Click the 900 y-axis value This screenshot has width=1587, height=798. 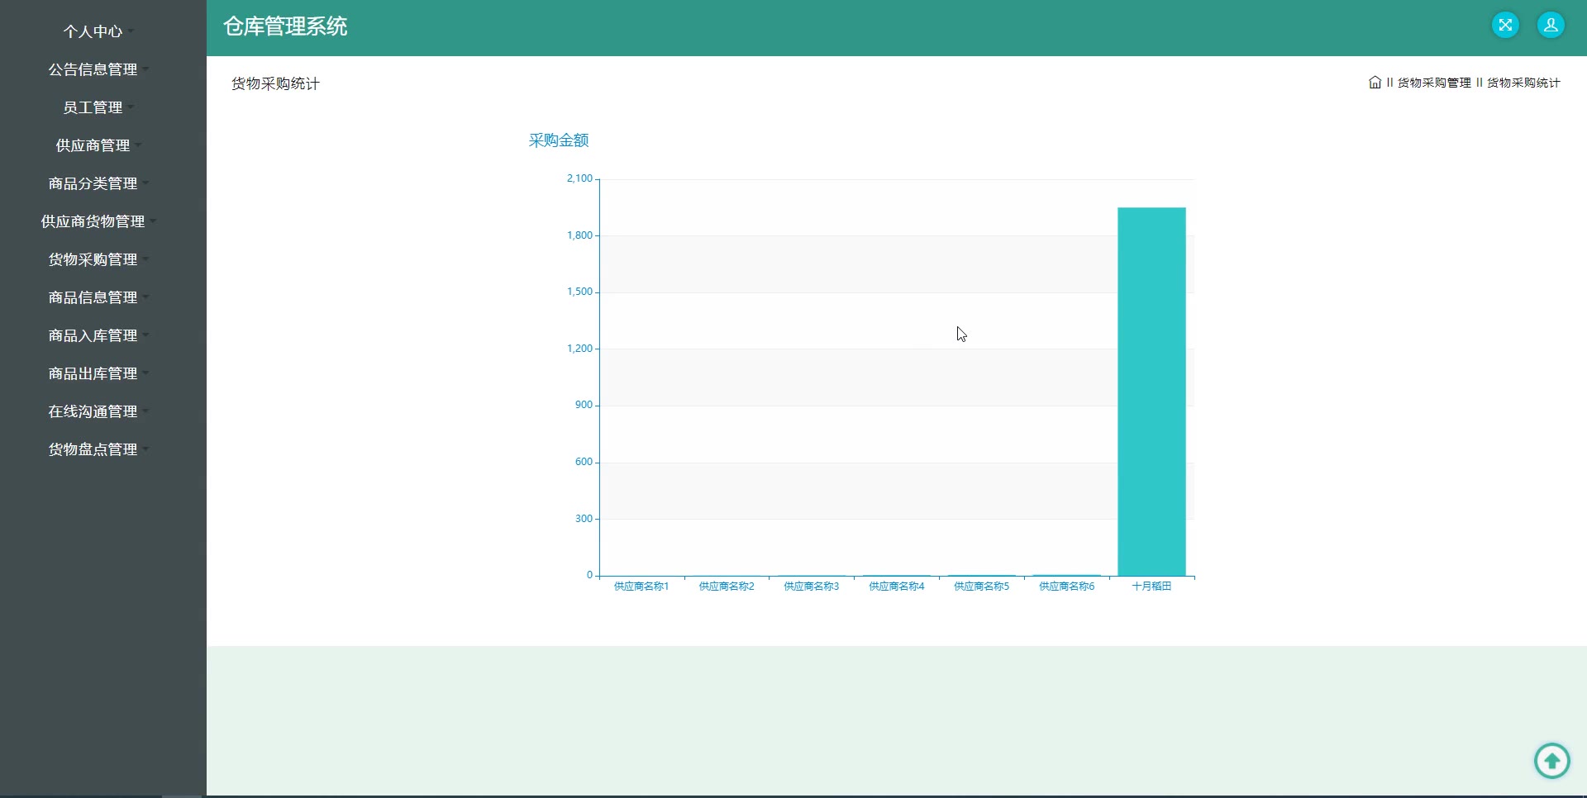pos(584,405)
